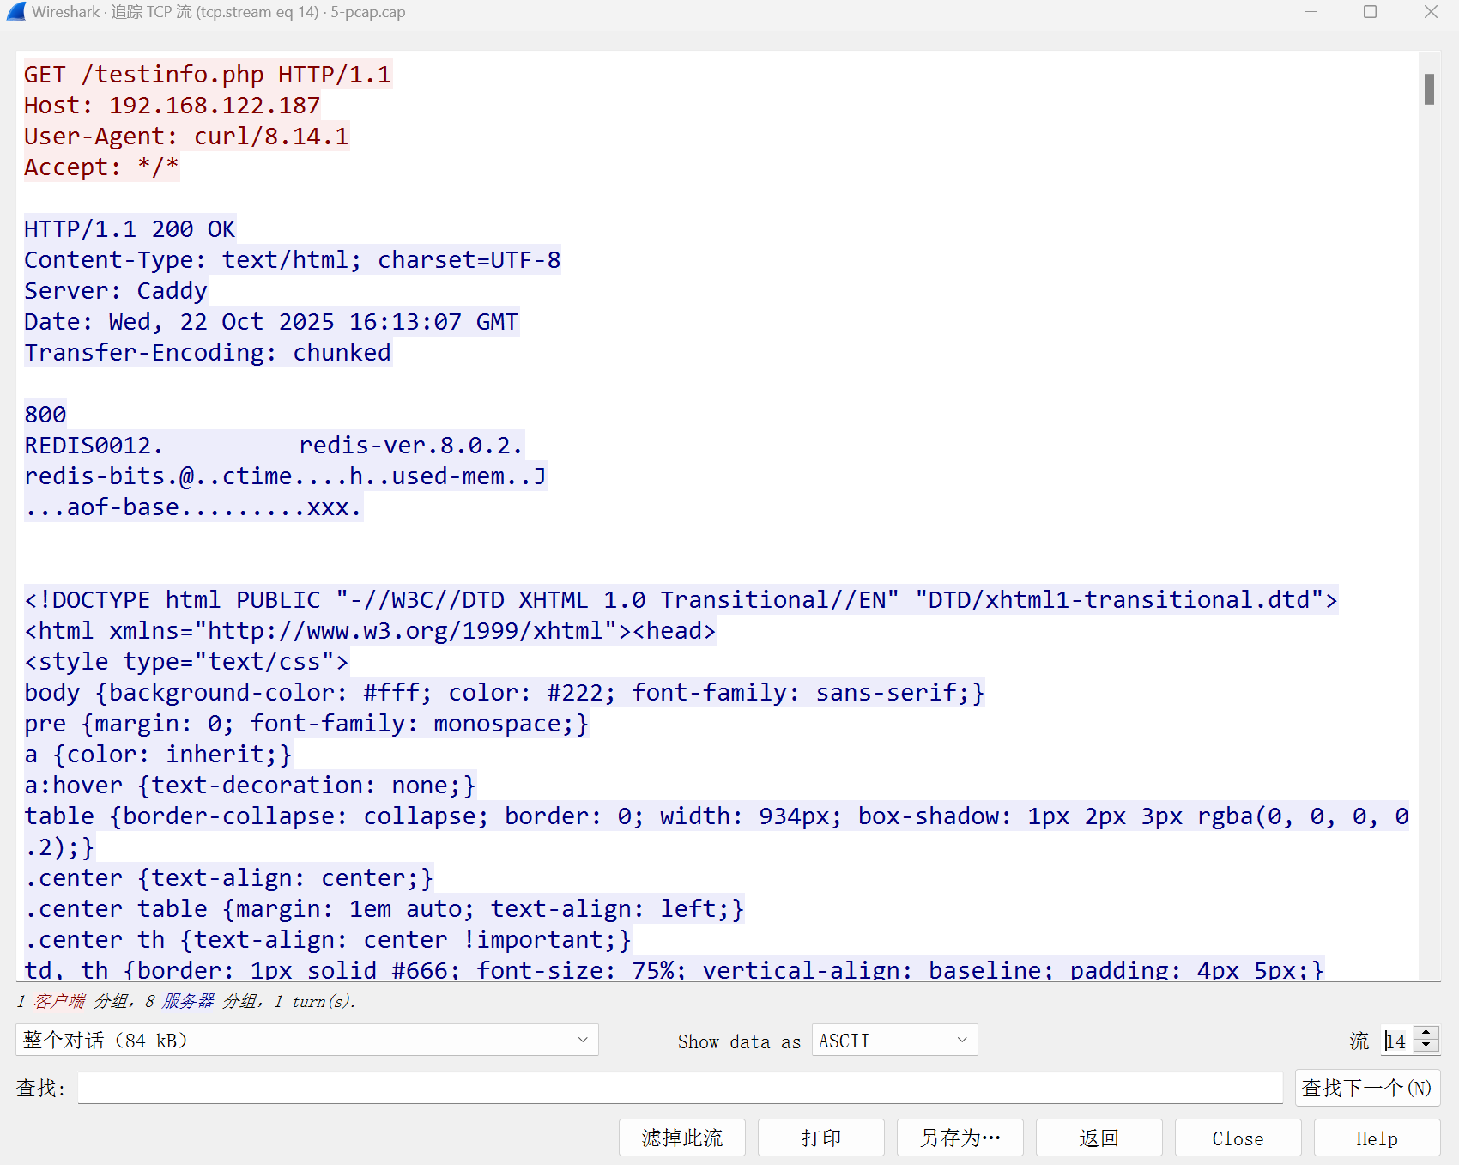The width and height of the screenshot is (1459, 1165).
Task: Click the 'Content-Type: text/html; charset=UTF-8' line
Action: [293, 260]
